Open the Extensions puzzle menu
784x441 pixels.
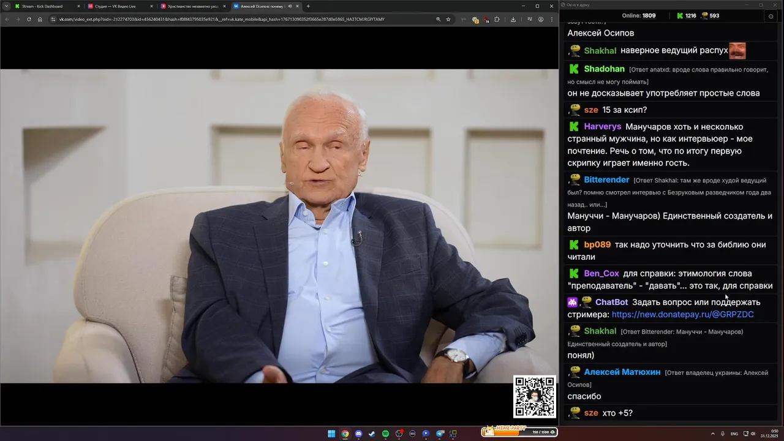497,19
